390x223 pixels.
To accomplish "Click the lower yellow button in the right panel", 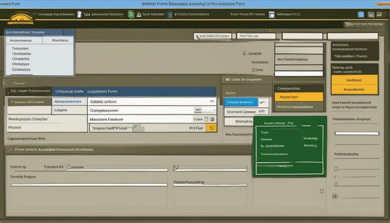I will coord(355,89).
